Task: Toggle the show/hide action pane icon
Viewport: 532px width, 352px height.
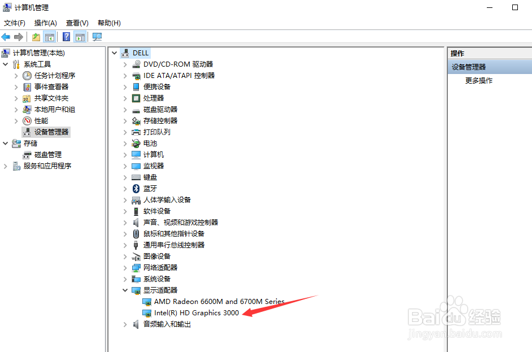Action: [80, 37]
